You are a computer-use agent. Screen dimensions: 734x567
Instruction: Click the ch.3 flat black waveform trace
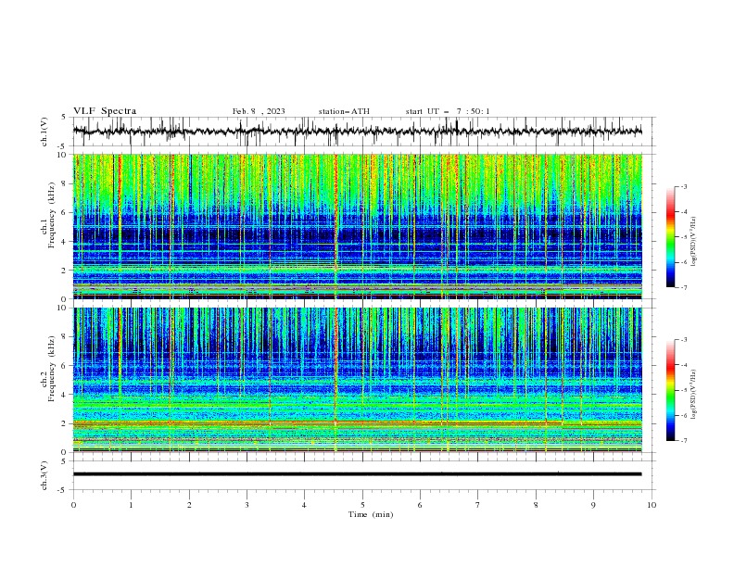pos(357,474)
